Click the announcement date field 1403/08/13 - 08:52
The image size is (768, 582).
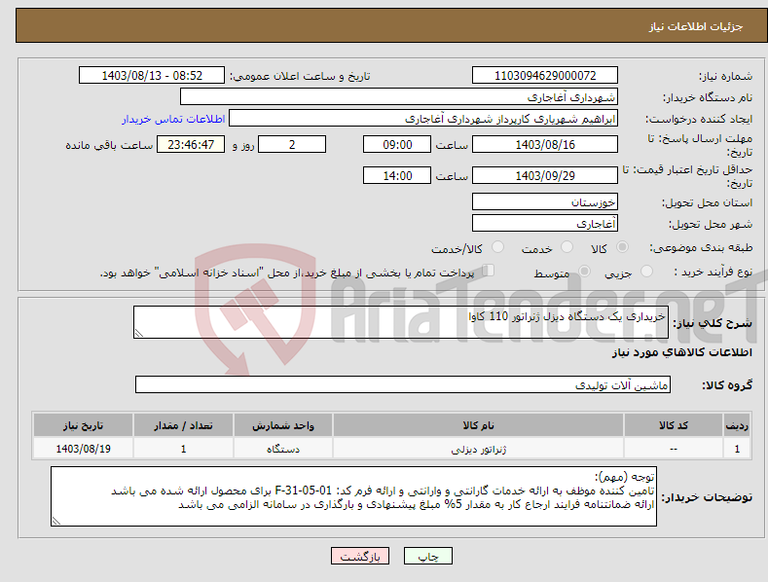(152, 76)
